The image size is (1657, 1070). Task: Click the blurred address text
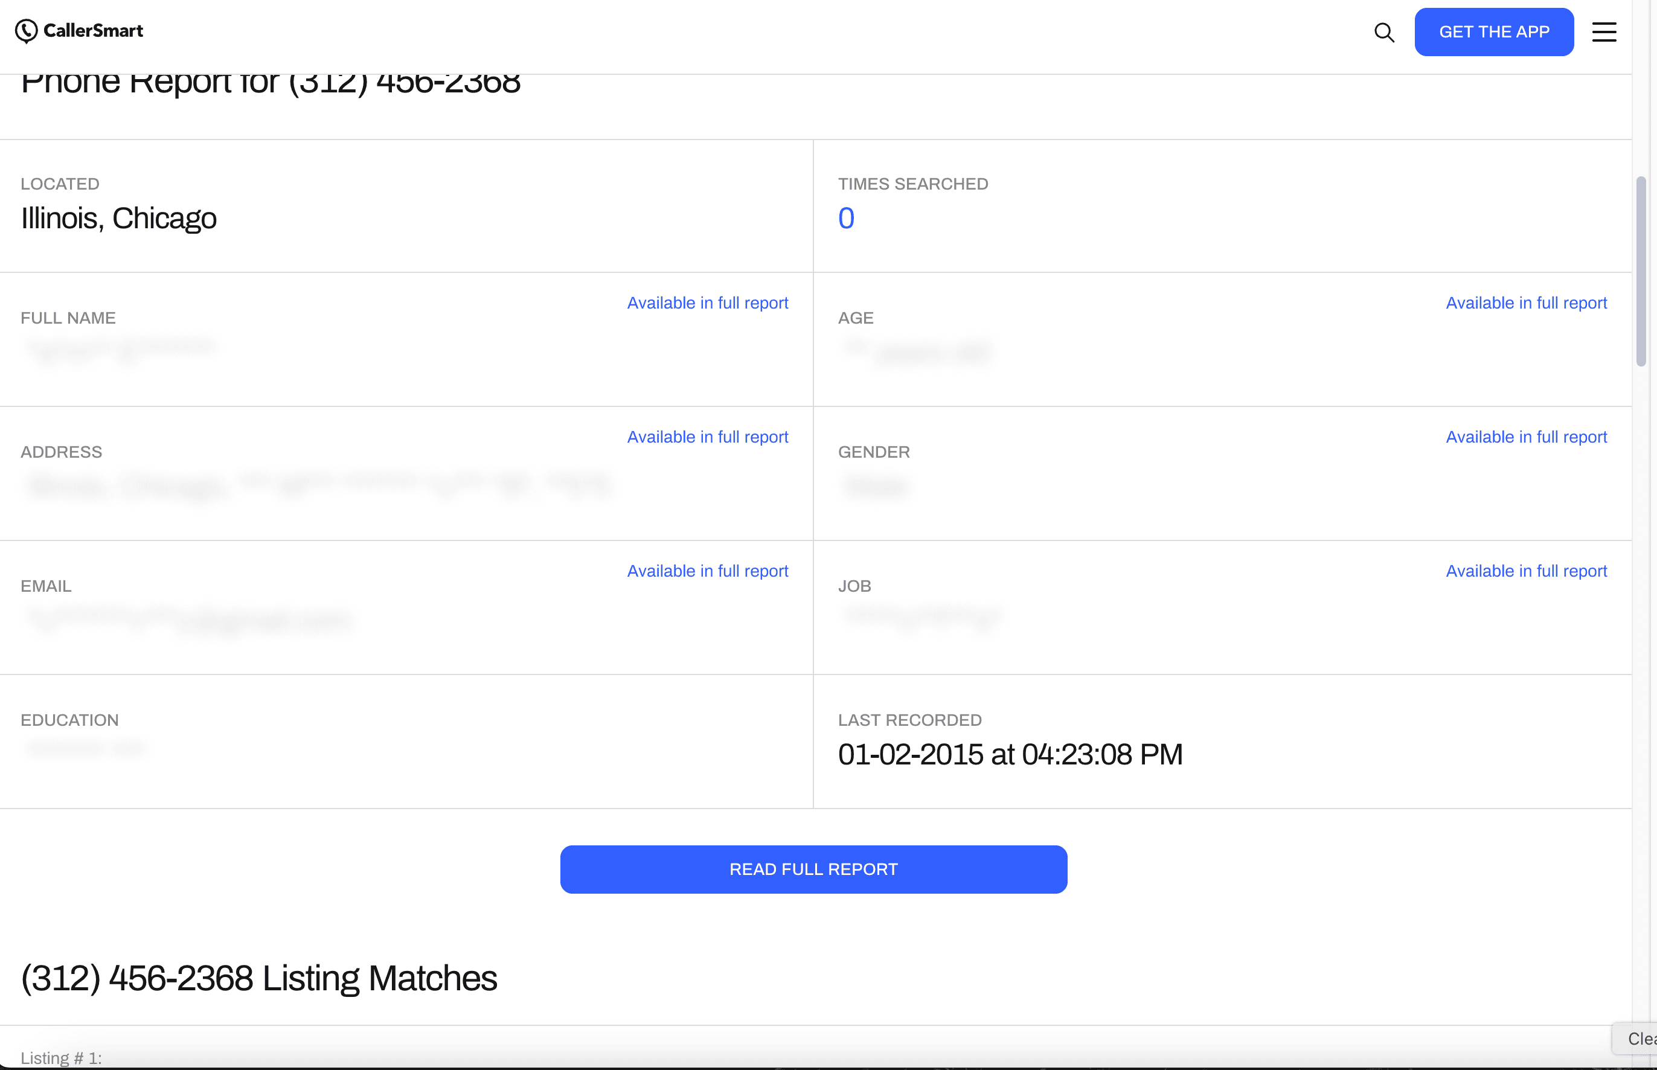pyautogui.click(x=318, y=484)
